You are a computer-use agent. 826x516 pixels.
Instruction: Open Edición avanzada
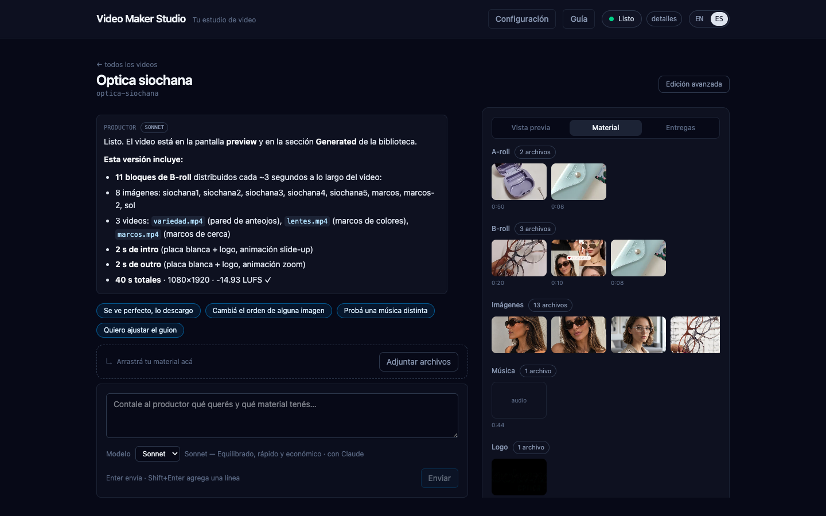693,84
